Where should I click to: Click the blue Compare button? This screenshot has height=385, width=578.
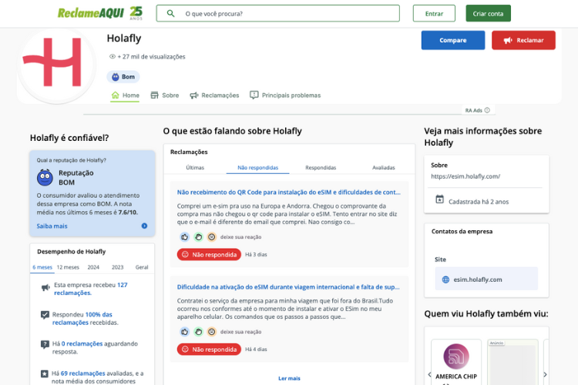click(x=453, y=40)
